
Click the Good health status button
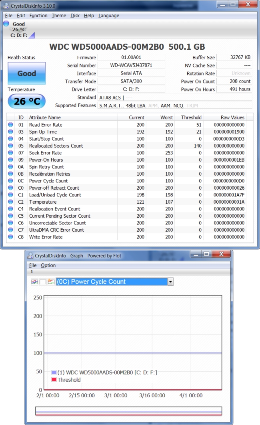(26, 73)
